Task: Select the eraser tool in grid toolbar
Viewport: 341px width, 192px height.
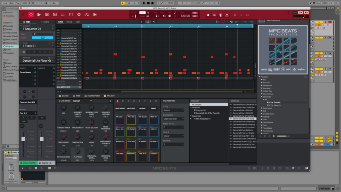Action: 154,22
